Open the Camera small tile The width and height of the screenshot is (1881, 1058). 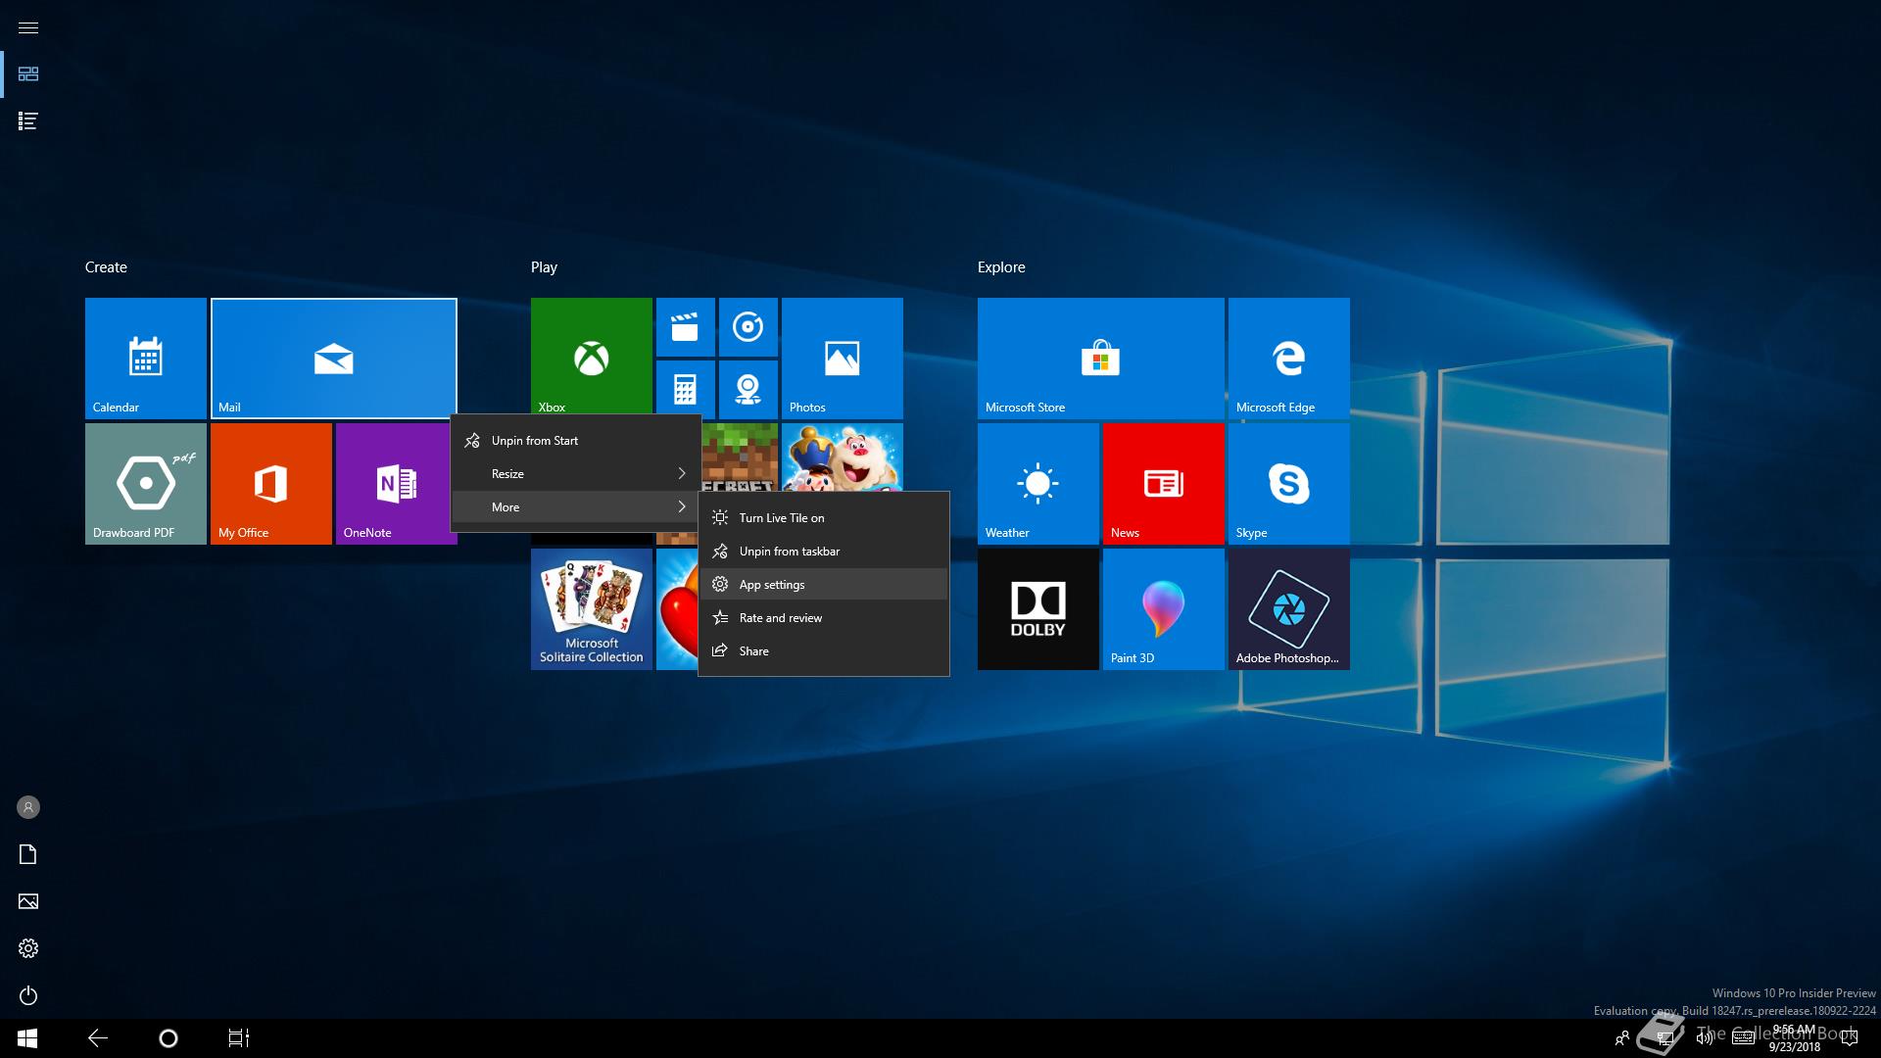pyautogui.click(x=748, y=390)
